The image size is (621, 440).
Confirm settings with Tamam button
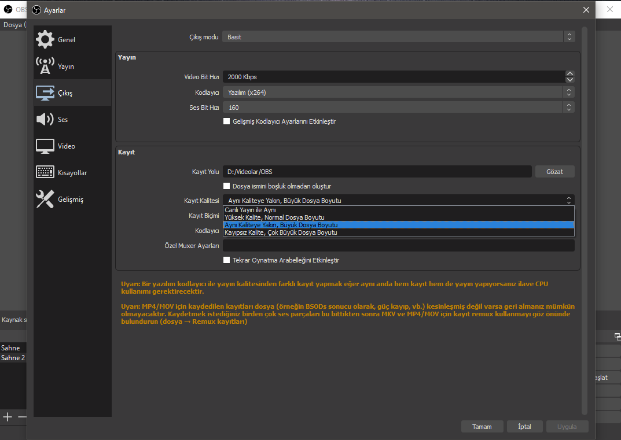tap(482, 427)
